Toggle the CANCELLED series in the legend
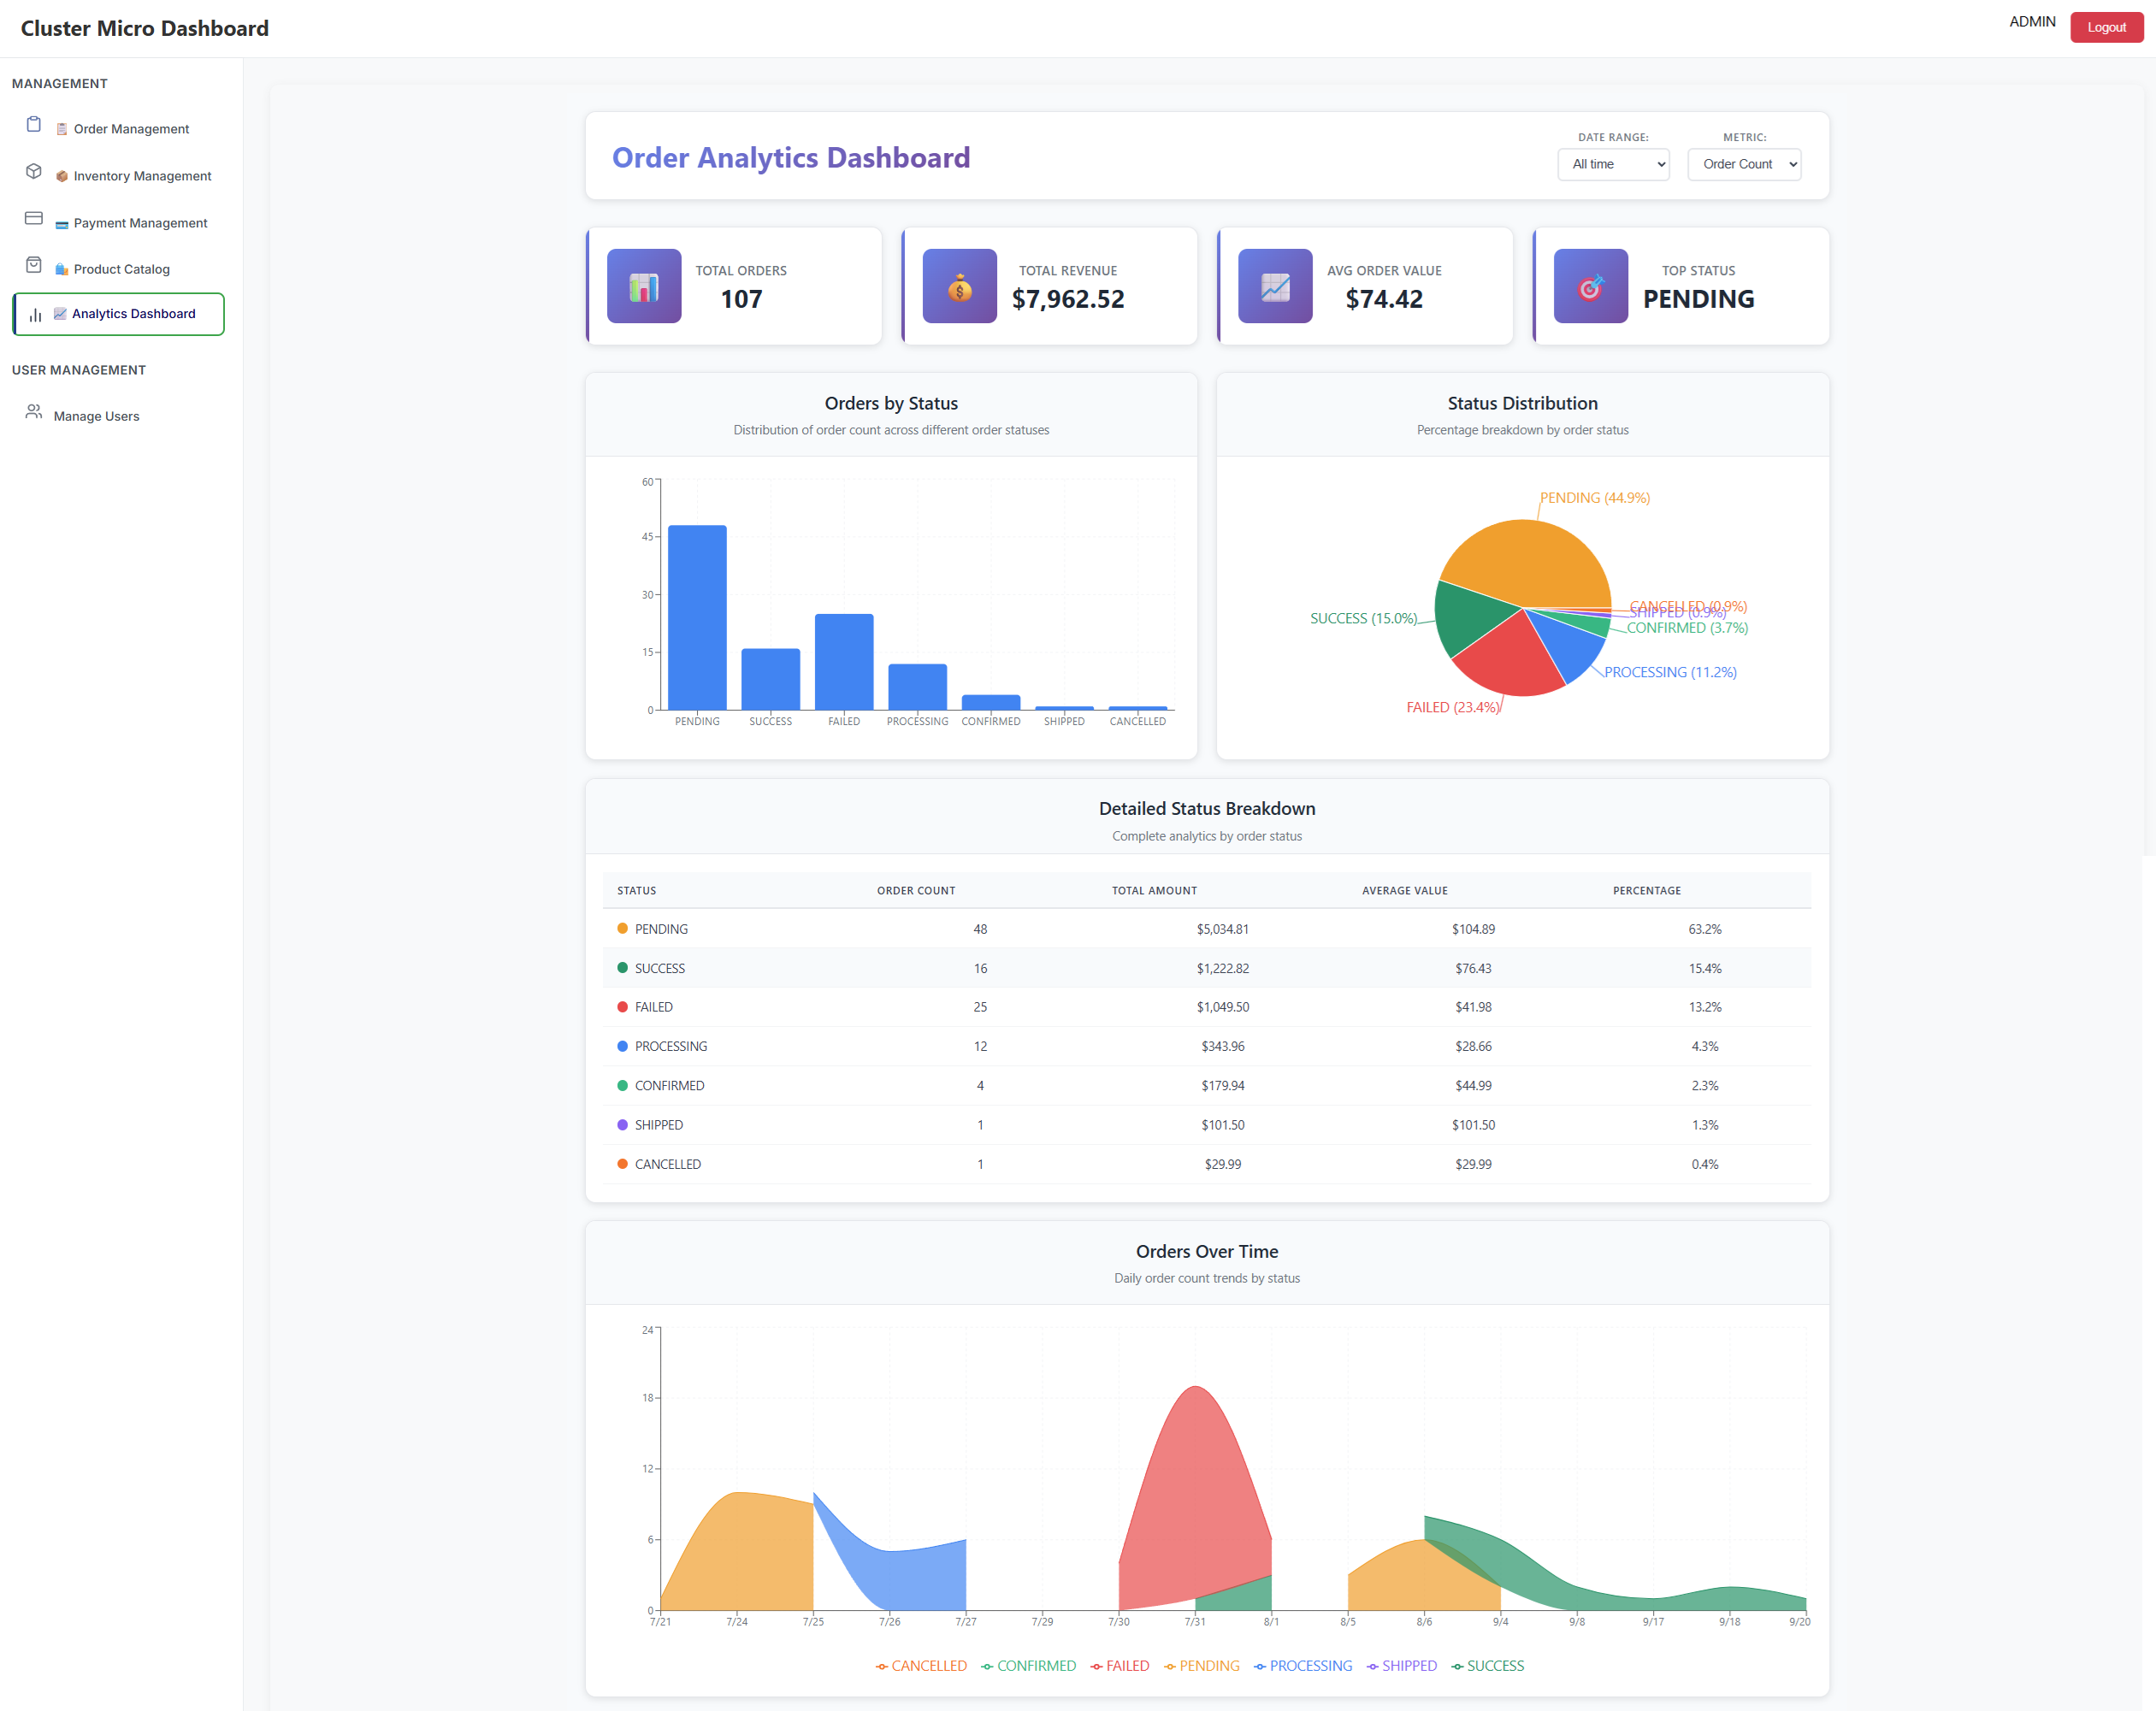 point(921,1665)
